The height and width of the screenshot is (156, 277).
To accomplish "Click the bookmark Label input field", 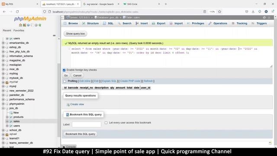I will click(87, 124).
